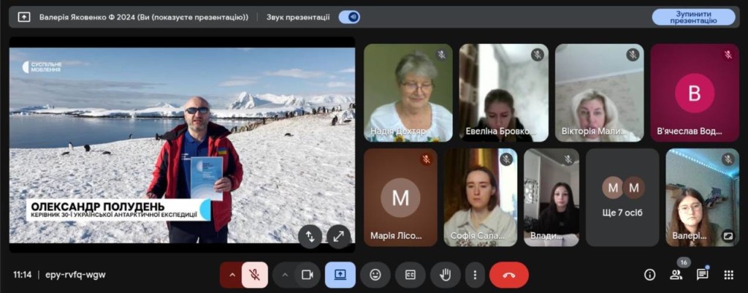The width and height of the screenshot is (748, 293).
Task: Raise your hand
Action: point(445,275)
